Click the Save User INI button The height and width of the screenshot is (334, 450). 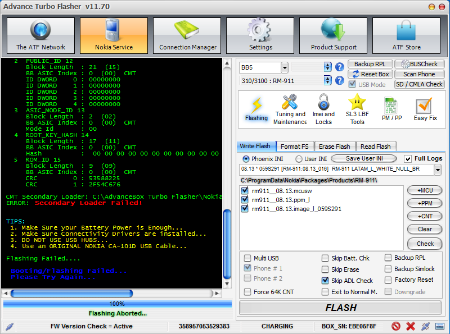(x=364, y=158)
